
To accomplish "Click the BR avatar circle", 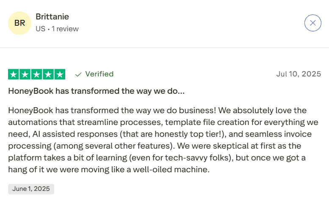I will pyautogui.click(x=20, y=23).
